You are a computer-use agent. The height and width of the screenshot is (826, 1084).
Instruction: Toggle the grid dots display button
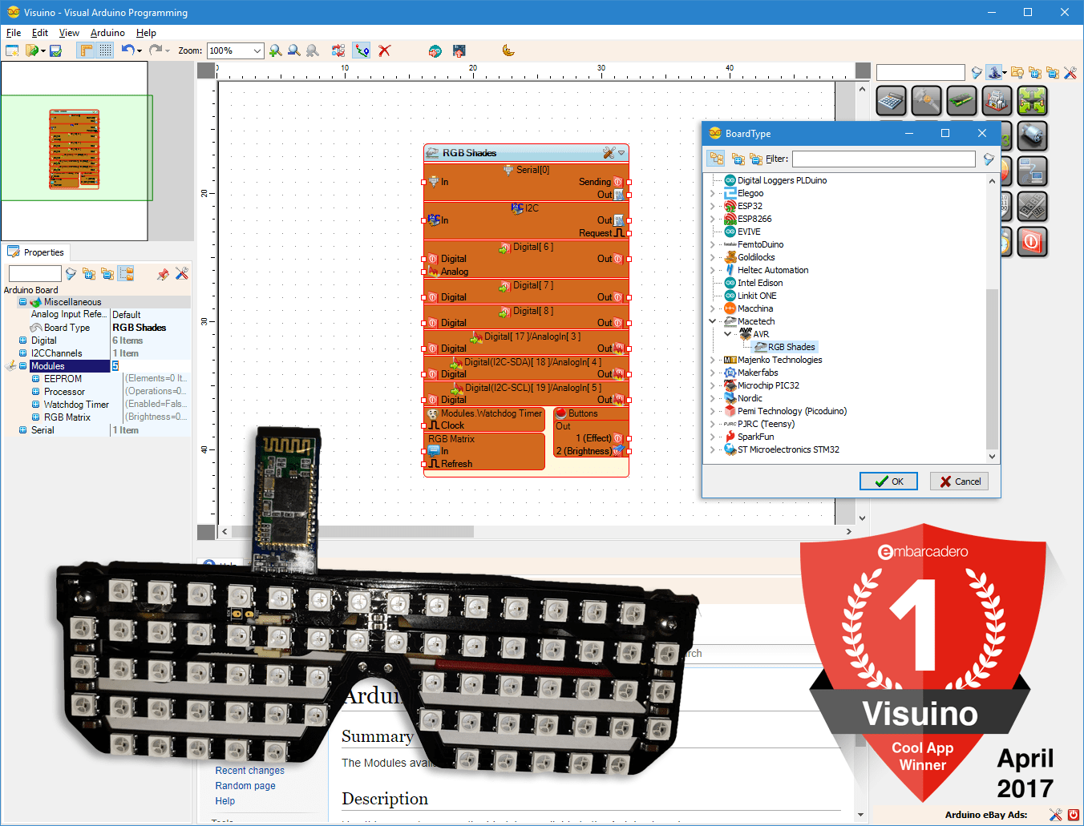click(105, 50)
